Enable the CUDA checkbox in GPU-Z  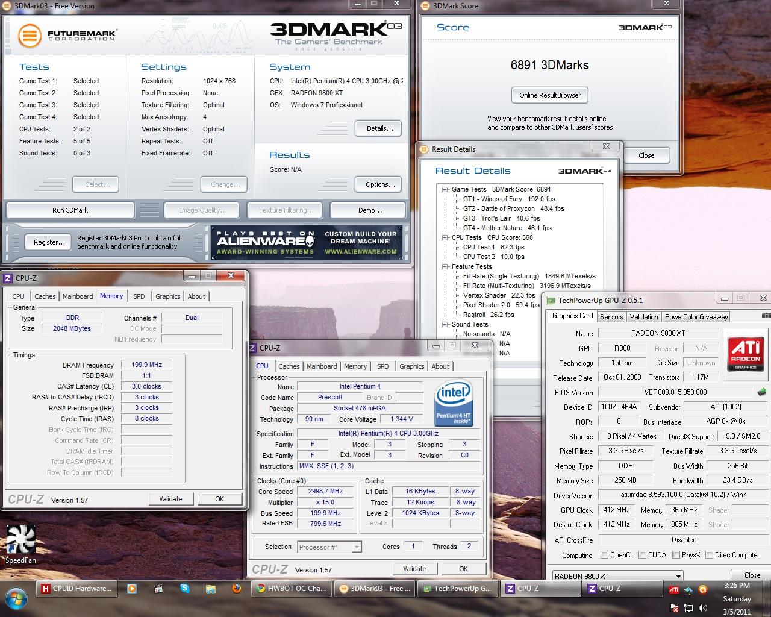(x=643, y=555)
